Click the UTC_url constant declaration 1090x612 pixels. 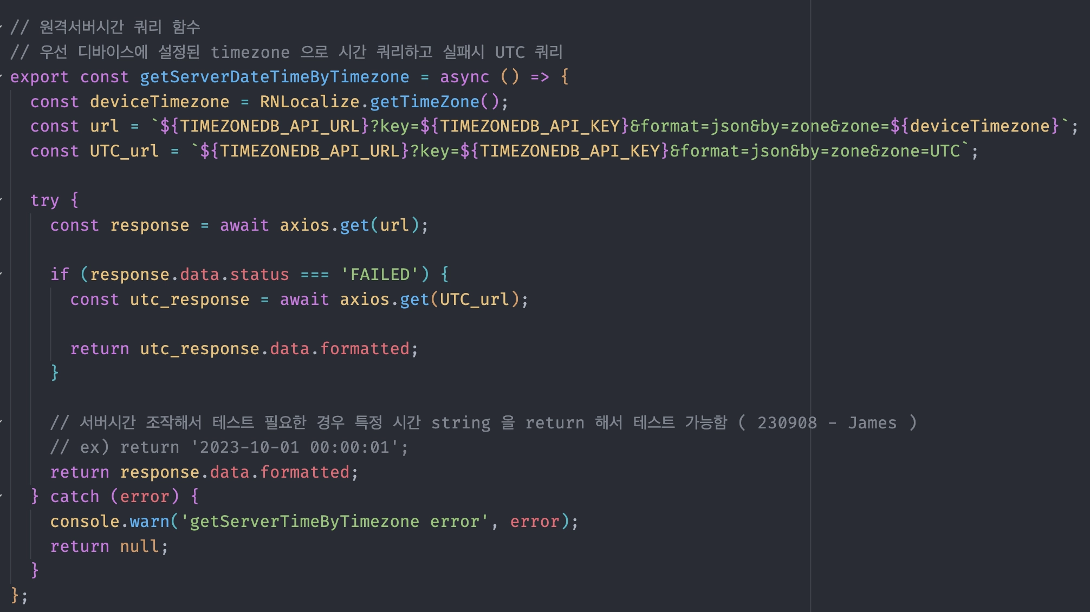[124, 151]
